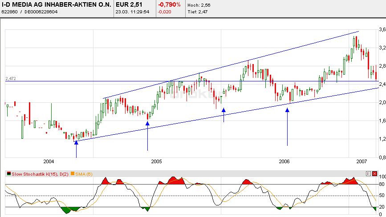
Task: Click the 2007 year label on axis
Action: click(x=362, y=161)
